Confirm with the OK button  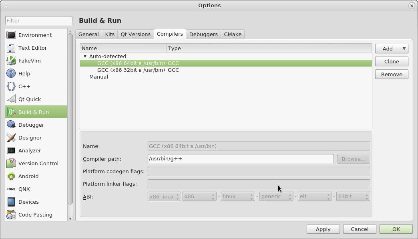click(396, 229)
